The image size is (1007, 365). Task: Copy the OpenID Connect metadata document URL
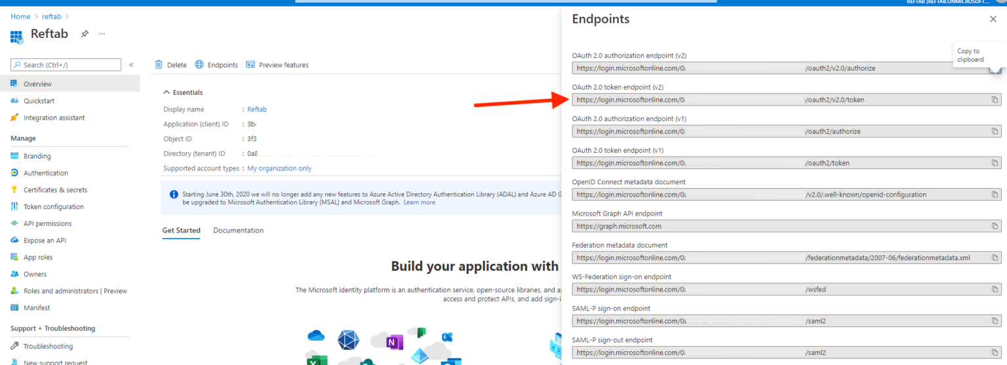pyautogui.click(x=995, y=195)
